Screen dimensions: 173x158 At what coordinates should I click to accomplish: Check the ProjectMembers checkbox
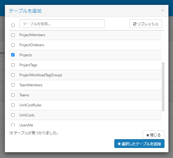pos(13,35)
